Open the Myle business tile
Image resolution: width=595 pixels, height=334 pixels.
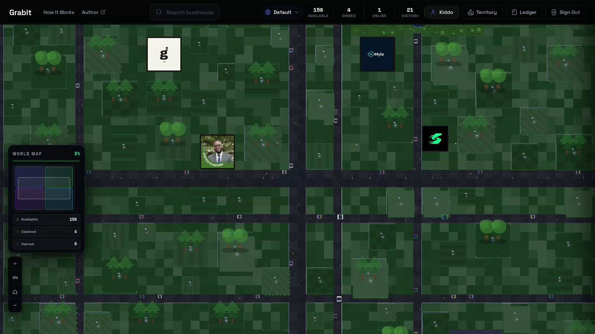coord(377,54)
